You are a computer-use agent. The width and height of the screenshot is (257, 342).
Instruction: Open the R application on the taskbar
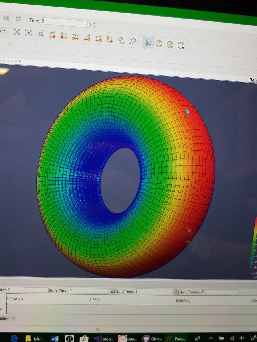[x=69, y=339]
